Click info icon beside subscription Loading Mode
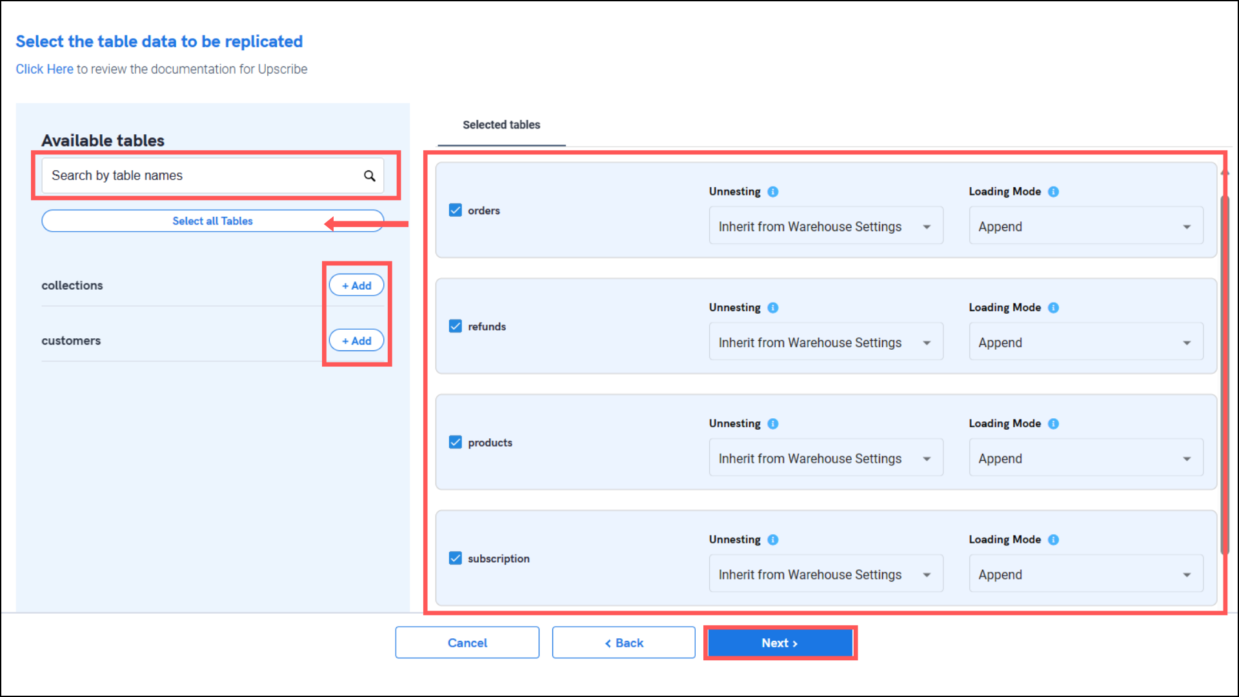This screenshot has height=697, width=1239. 1053,540
